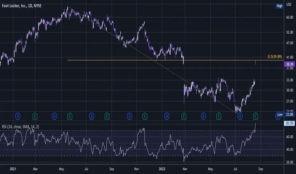Click the 52.00 price axis label
This screenshot has width=296, height=174.
coord(290,32)
